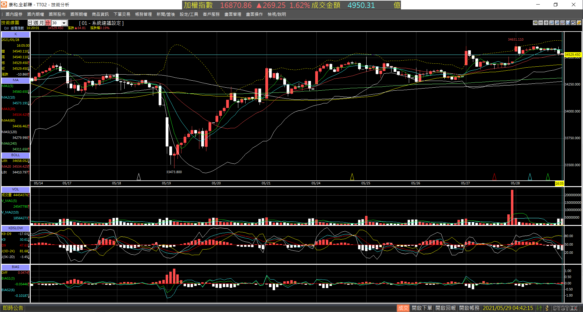Click the plus bar-width toolbar icon
The image size is (583, 312).
546,23
